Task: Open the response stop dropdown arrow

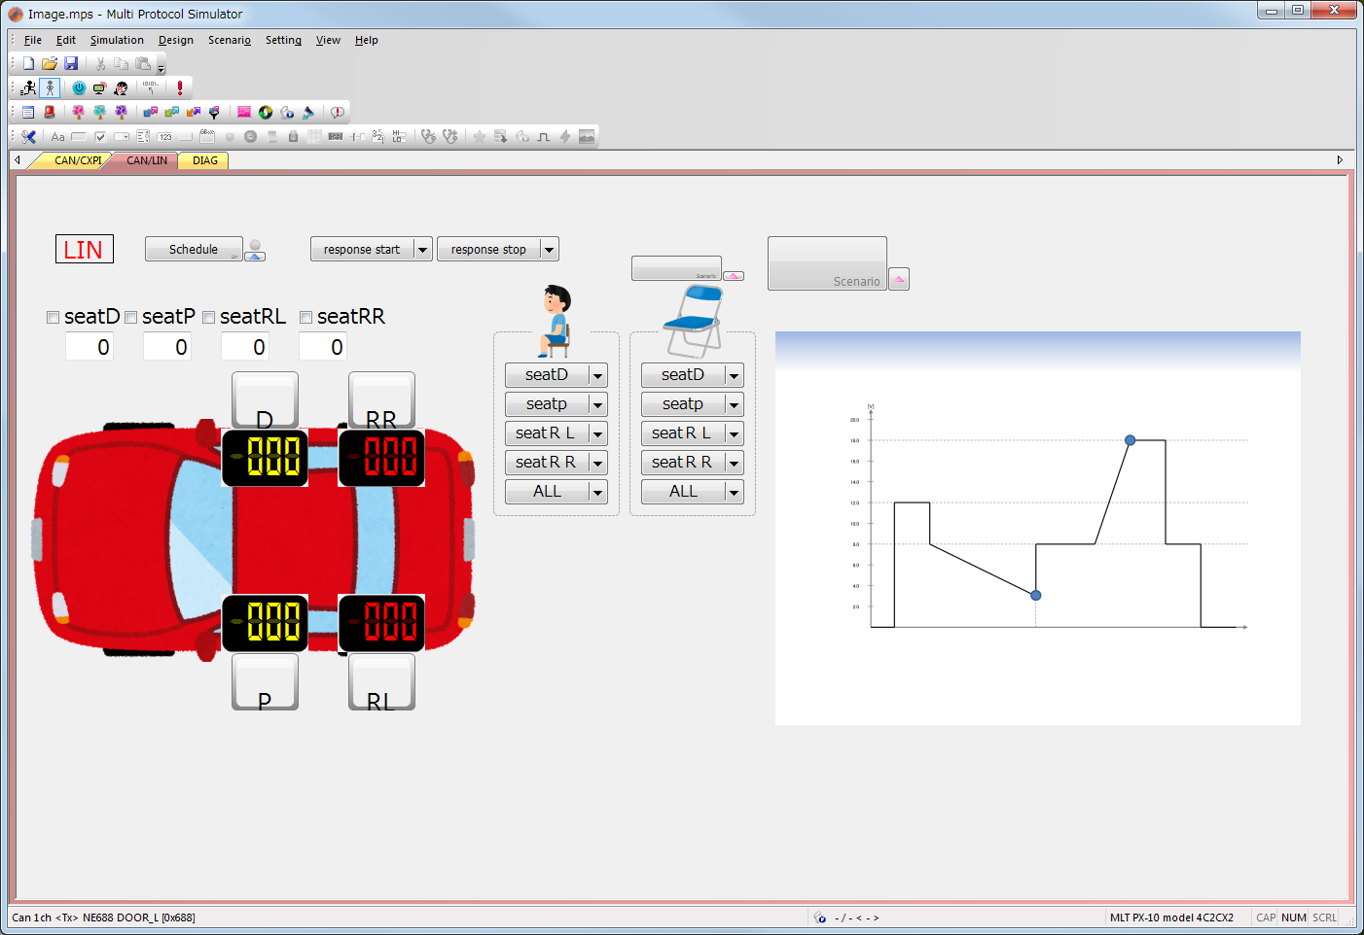Action: (x=549, y=250)
